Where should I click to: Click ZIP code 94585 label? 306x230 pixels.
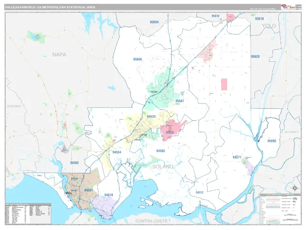pyautogui.click(x=161, y=151)
